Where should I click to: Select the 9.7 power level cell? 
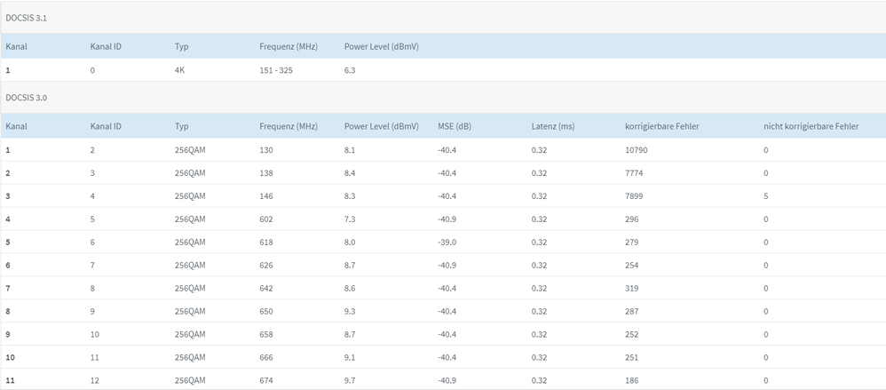351,381
